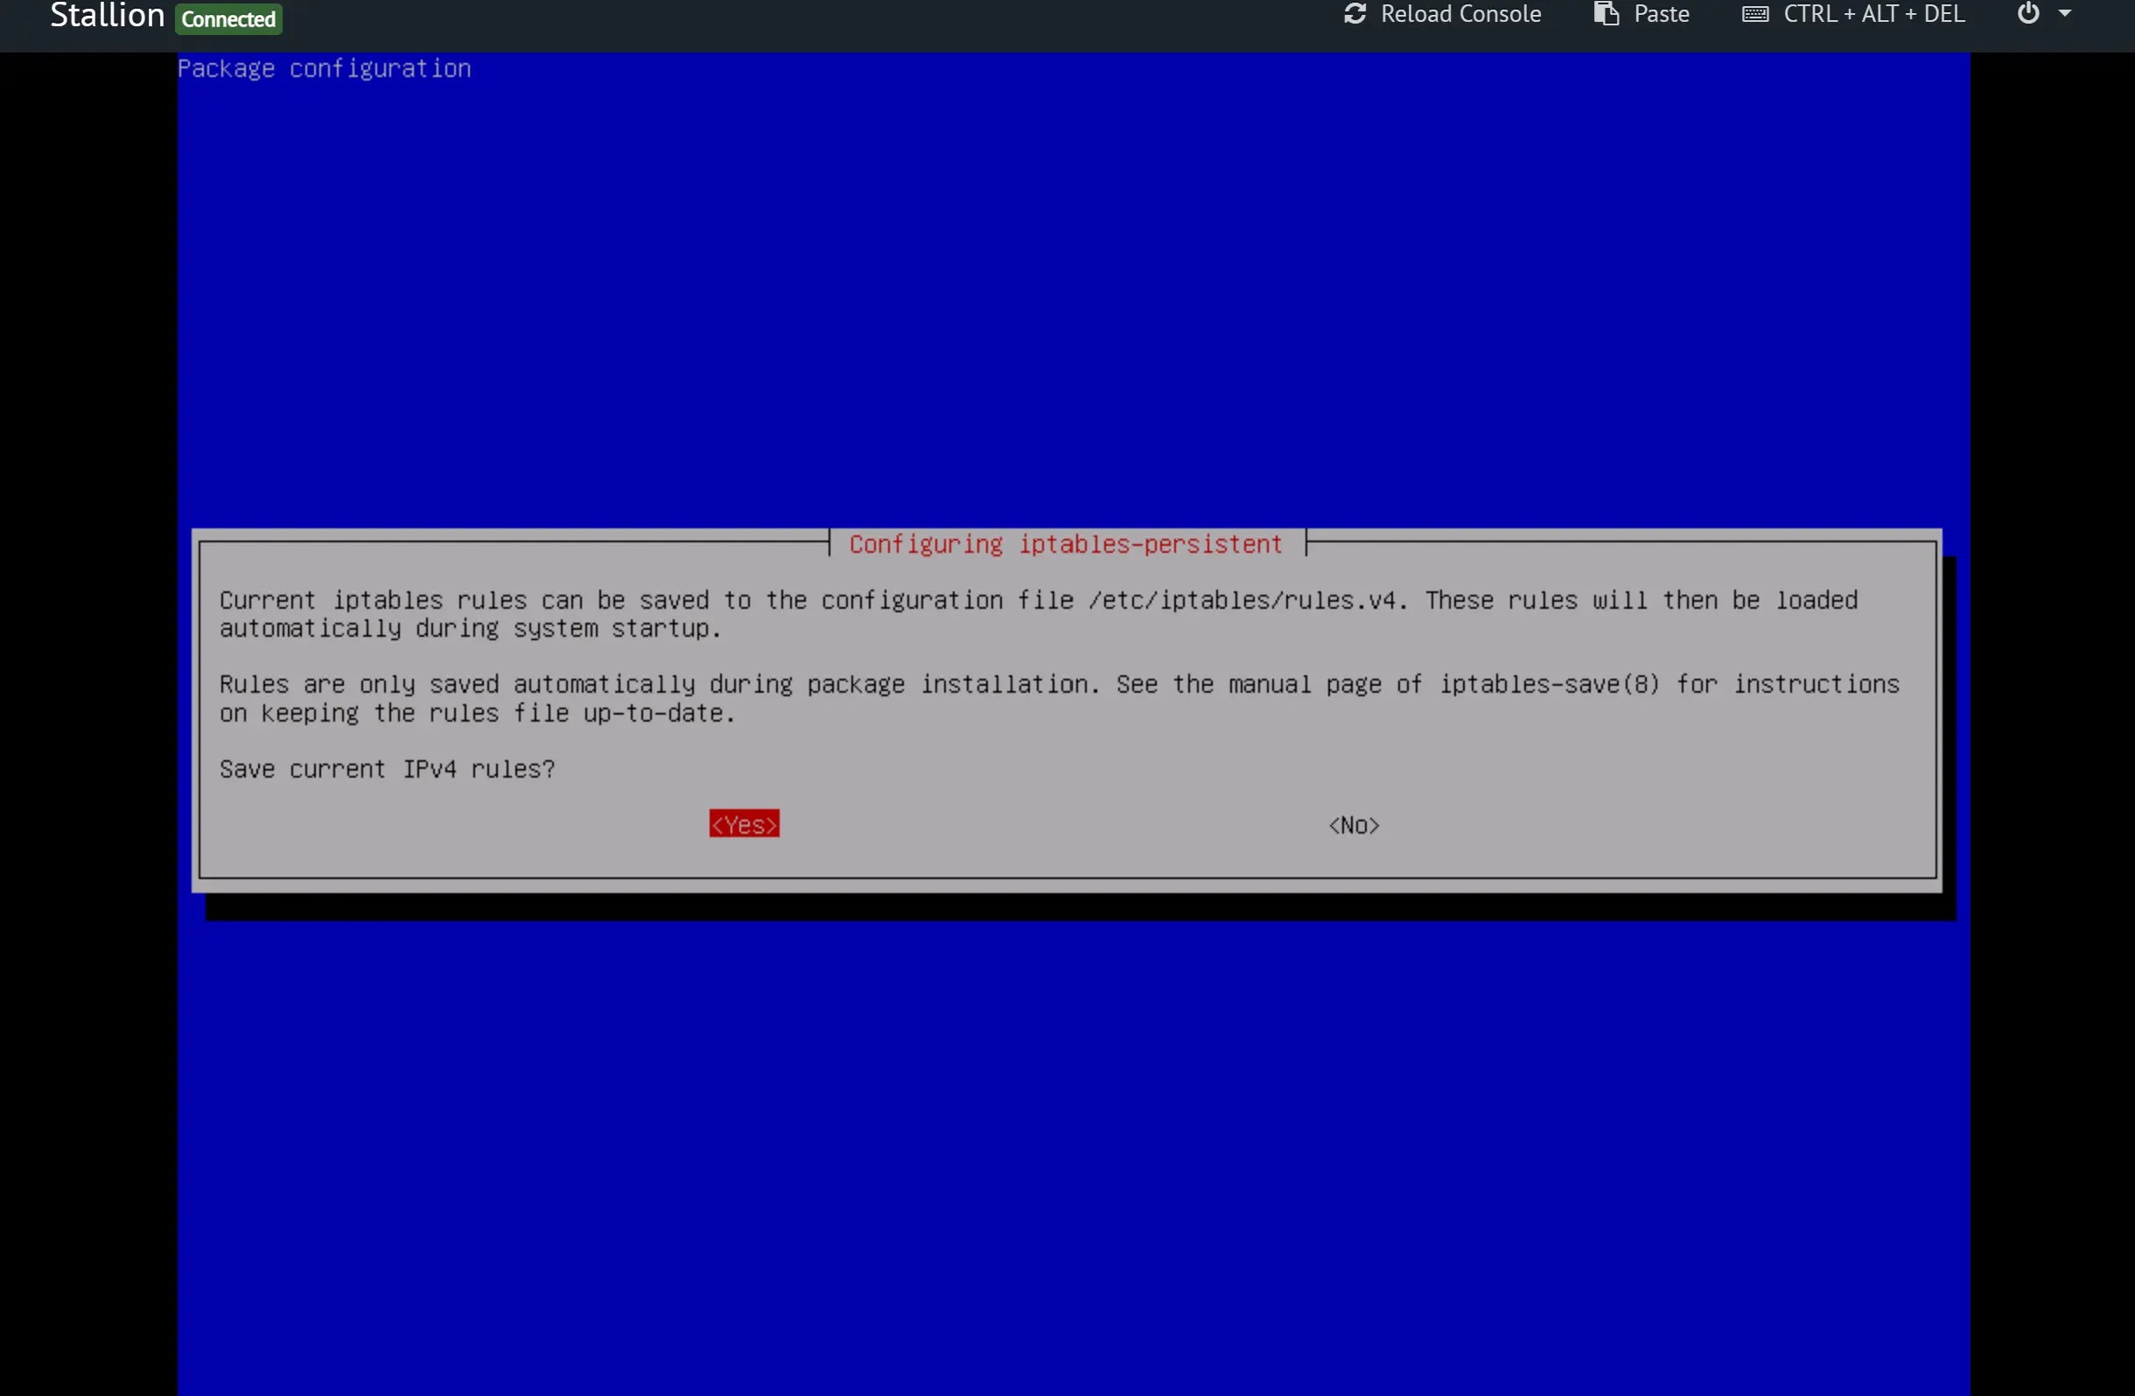Click the Reload Console text label
Viewport: 2135px width, 1396px height.
click(1459, 14)
